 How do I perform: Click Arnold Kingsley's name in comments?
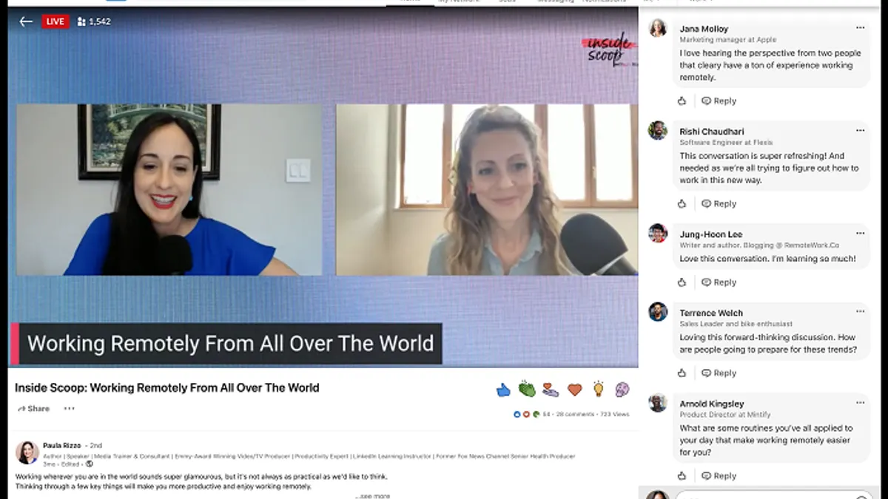click(712, 404)
